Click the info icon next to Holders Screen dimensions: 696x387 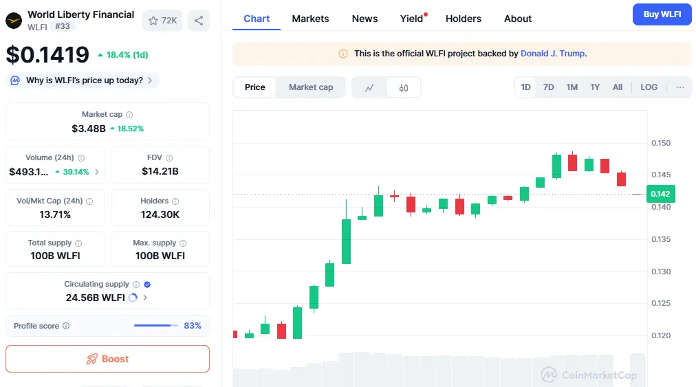[175, 201]
